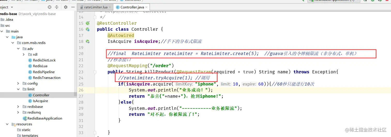Click the RedisBaseApplication Spring Boot icon
The height and width of the screenshot is (137, 391).
point(25,118)
